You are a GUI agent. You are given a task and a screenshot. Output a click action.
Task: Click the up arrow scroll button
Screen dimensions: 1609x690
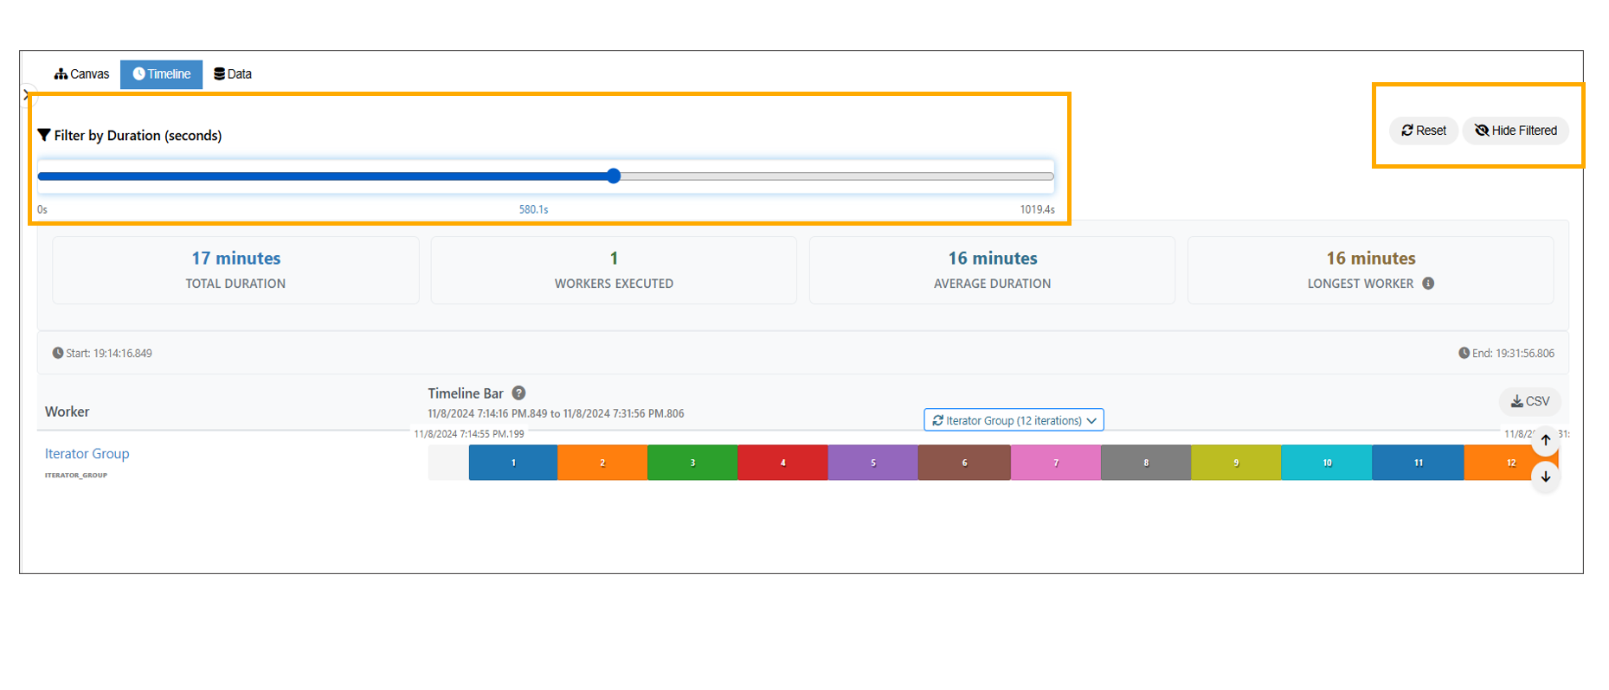(1546, 440)
